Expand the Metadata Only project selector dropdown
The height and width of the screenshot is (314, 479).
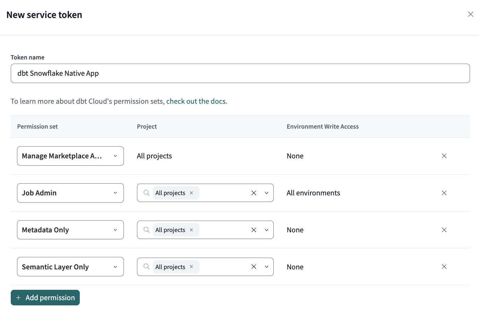tap(266, 230)
